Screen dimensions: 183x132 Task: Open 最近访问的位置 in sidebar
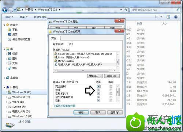point(19,39)
